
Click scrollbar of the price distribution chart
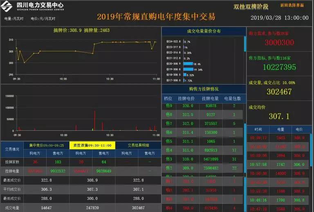tap(245, 44)
